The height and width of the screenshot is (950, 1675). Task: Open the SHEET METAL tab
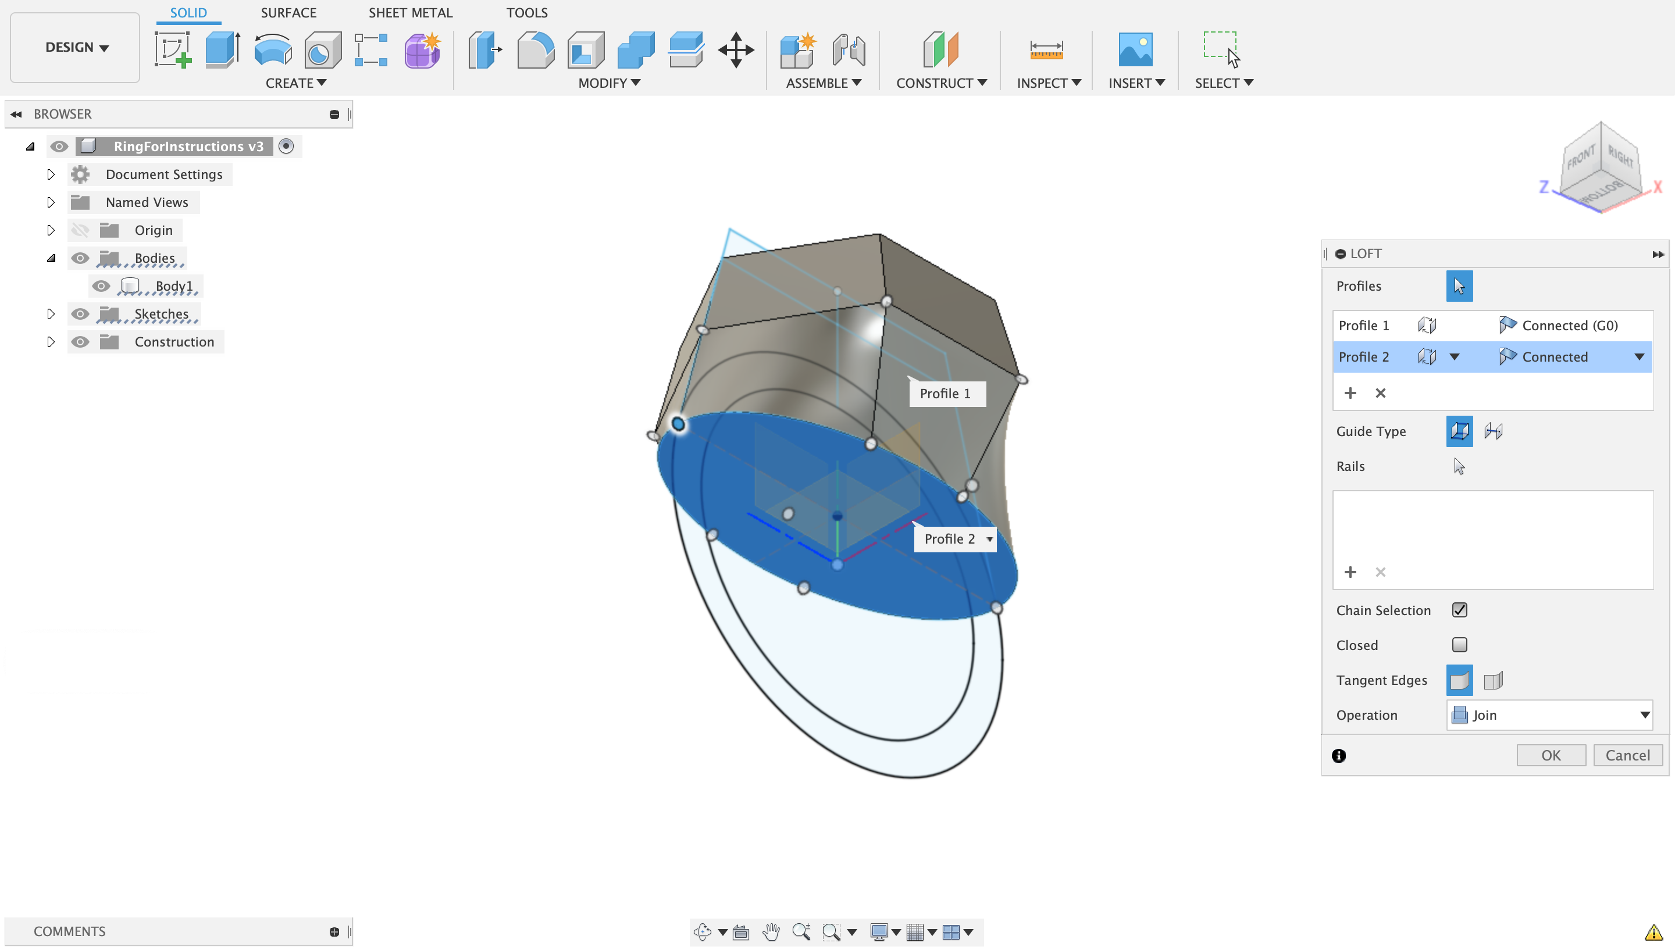pos(410,12)
